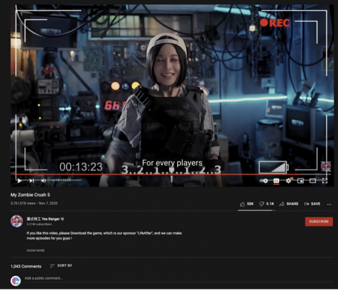338x290 pixels.
Task: Click the video title My Zombie Crush 5
Action: (30, 195)
